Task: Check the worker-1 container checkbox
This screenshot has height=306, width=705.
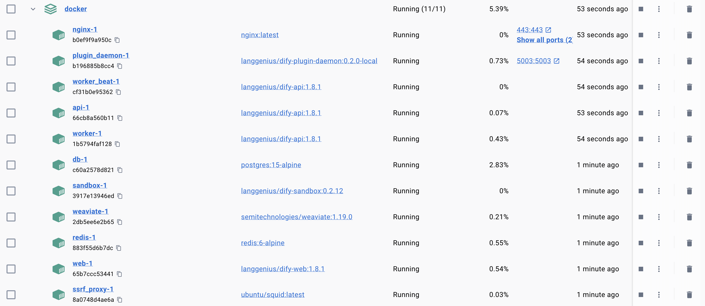Action: [x=11, y=139]
